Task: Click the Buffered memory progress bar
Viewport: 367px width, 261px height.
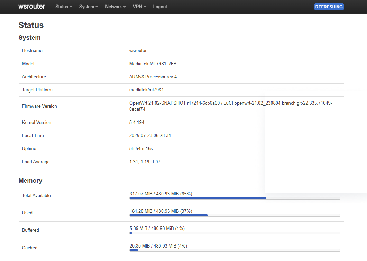Action: pos(235,233)
